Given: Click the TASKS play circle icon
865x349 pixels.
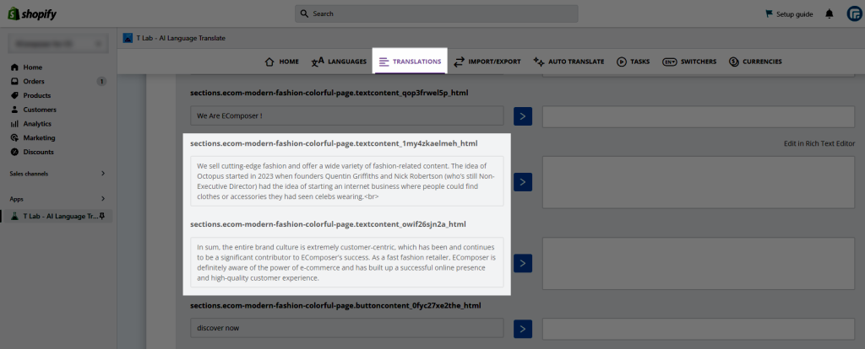Looking at the screenshot, I should click(x=622, y=62).
